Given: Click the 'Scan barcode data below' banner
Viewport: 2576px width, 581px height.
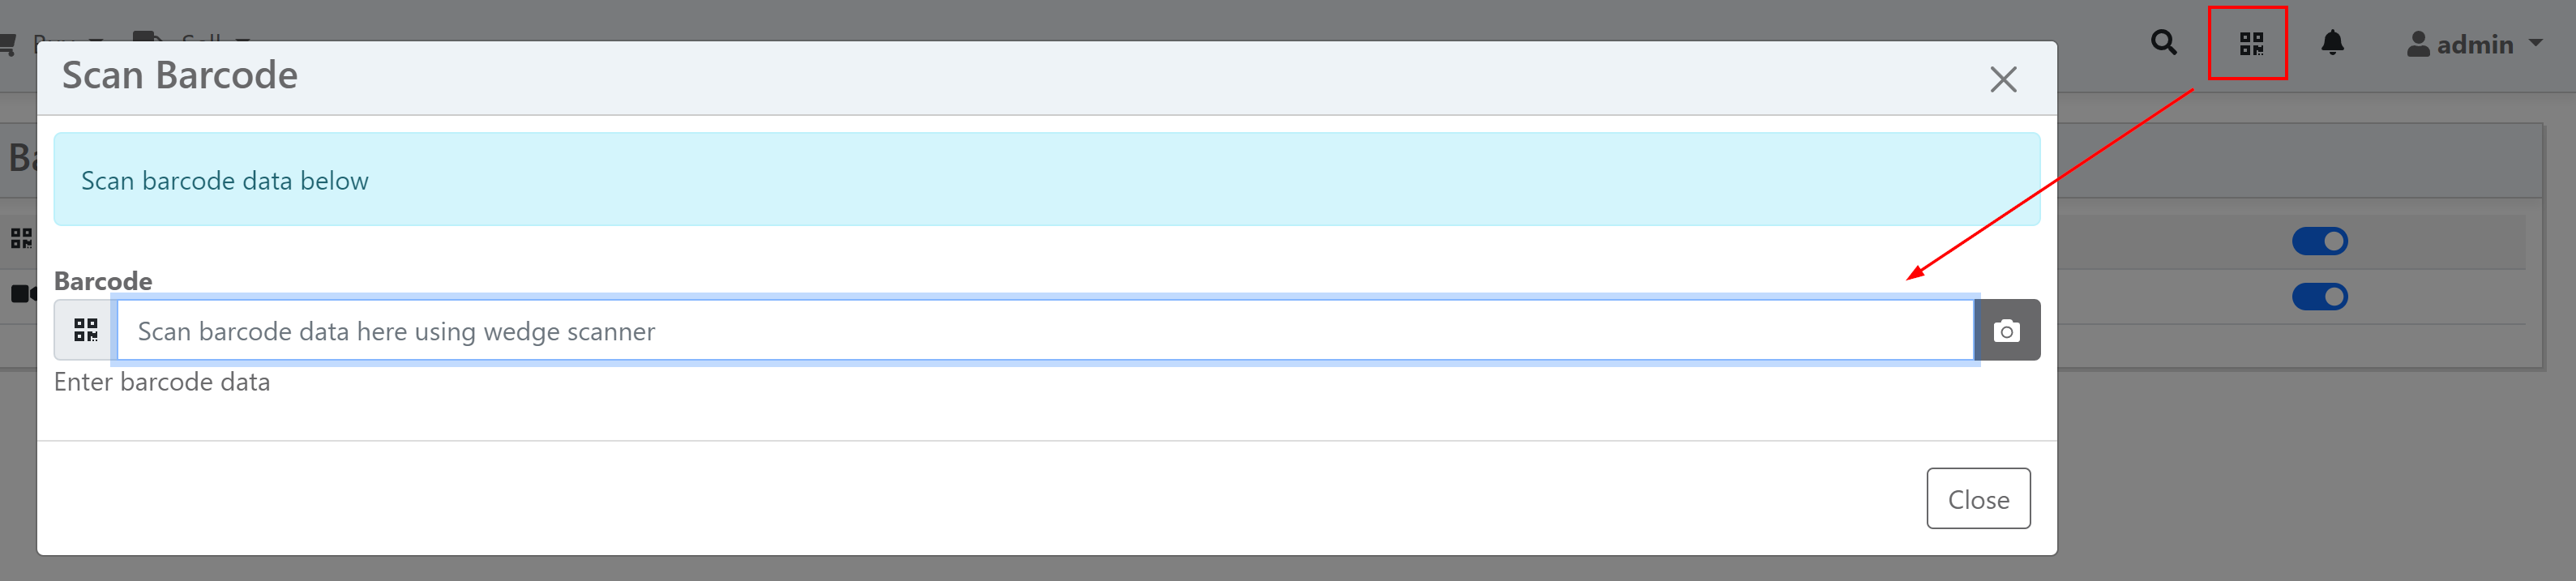Looking at the screenshot, I should coord(1046,180).
